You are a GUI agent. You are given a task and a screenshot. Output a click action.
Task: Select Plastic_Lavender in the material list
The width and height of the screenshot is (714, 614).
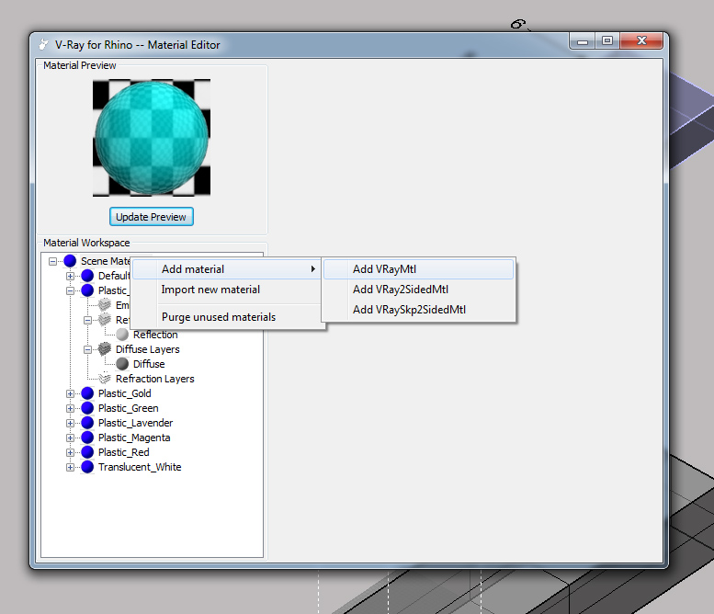[x=136, y=423]
